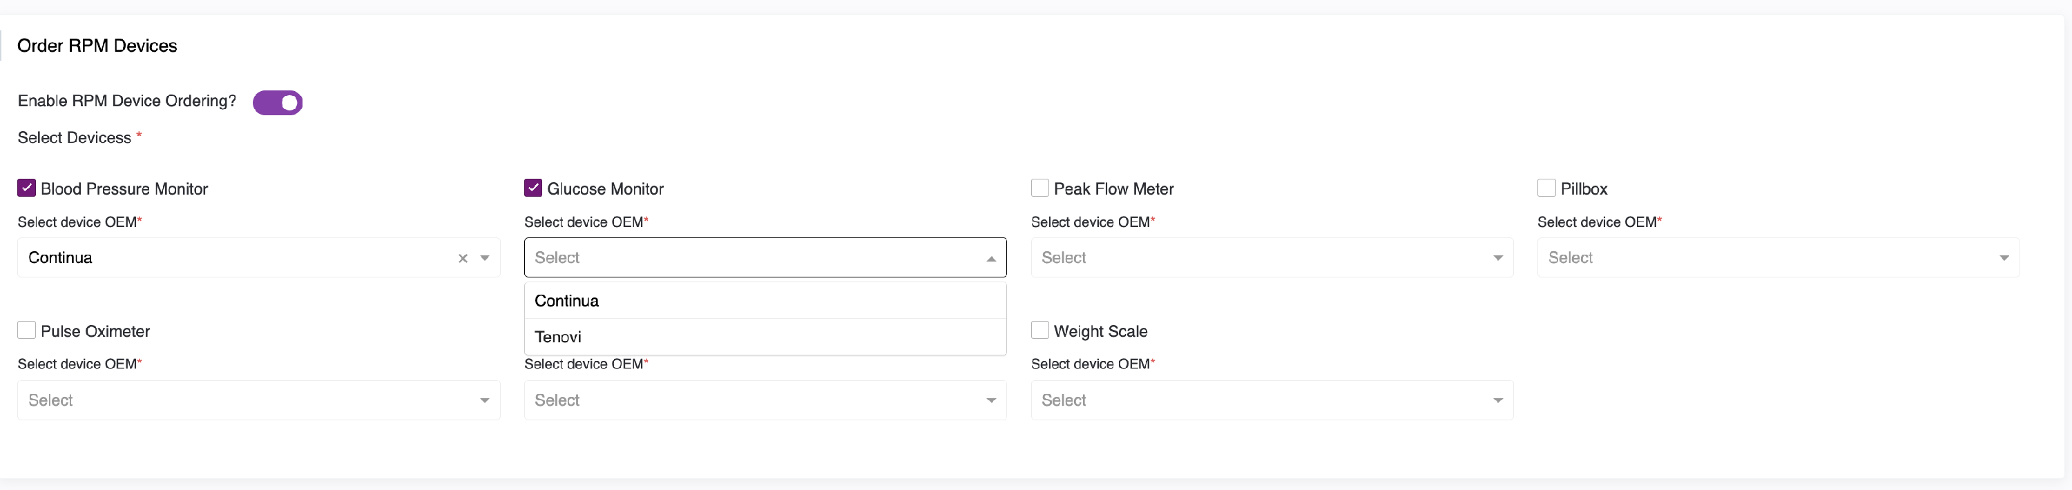Check the Weight Scale checkbox
Viewport: 2072px width, 490px height.
1039,331
